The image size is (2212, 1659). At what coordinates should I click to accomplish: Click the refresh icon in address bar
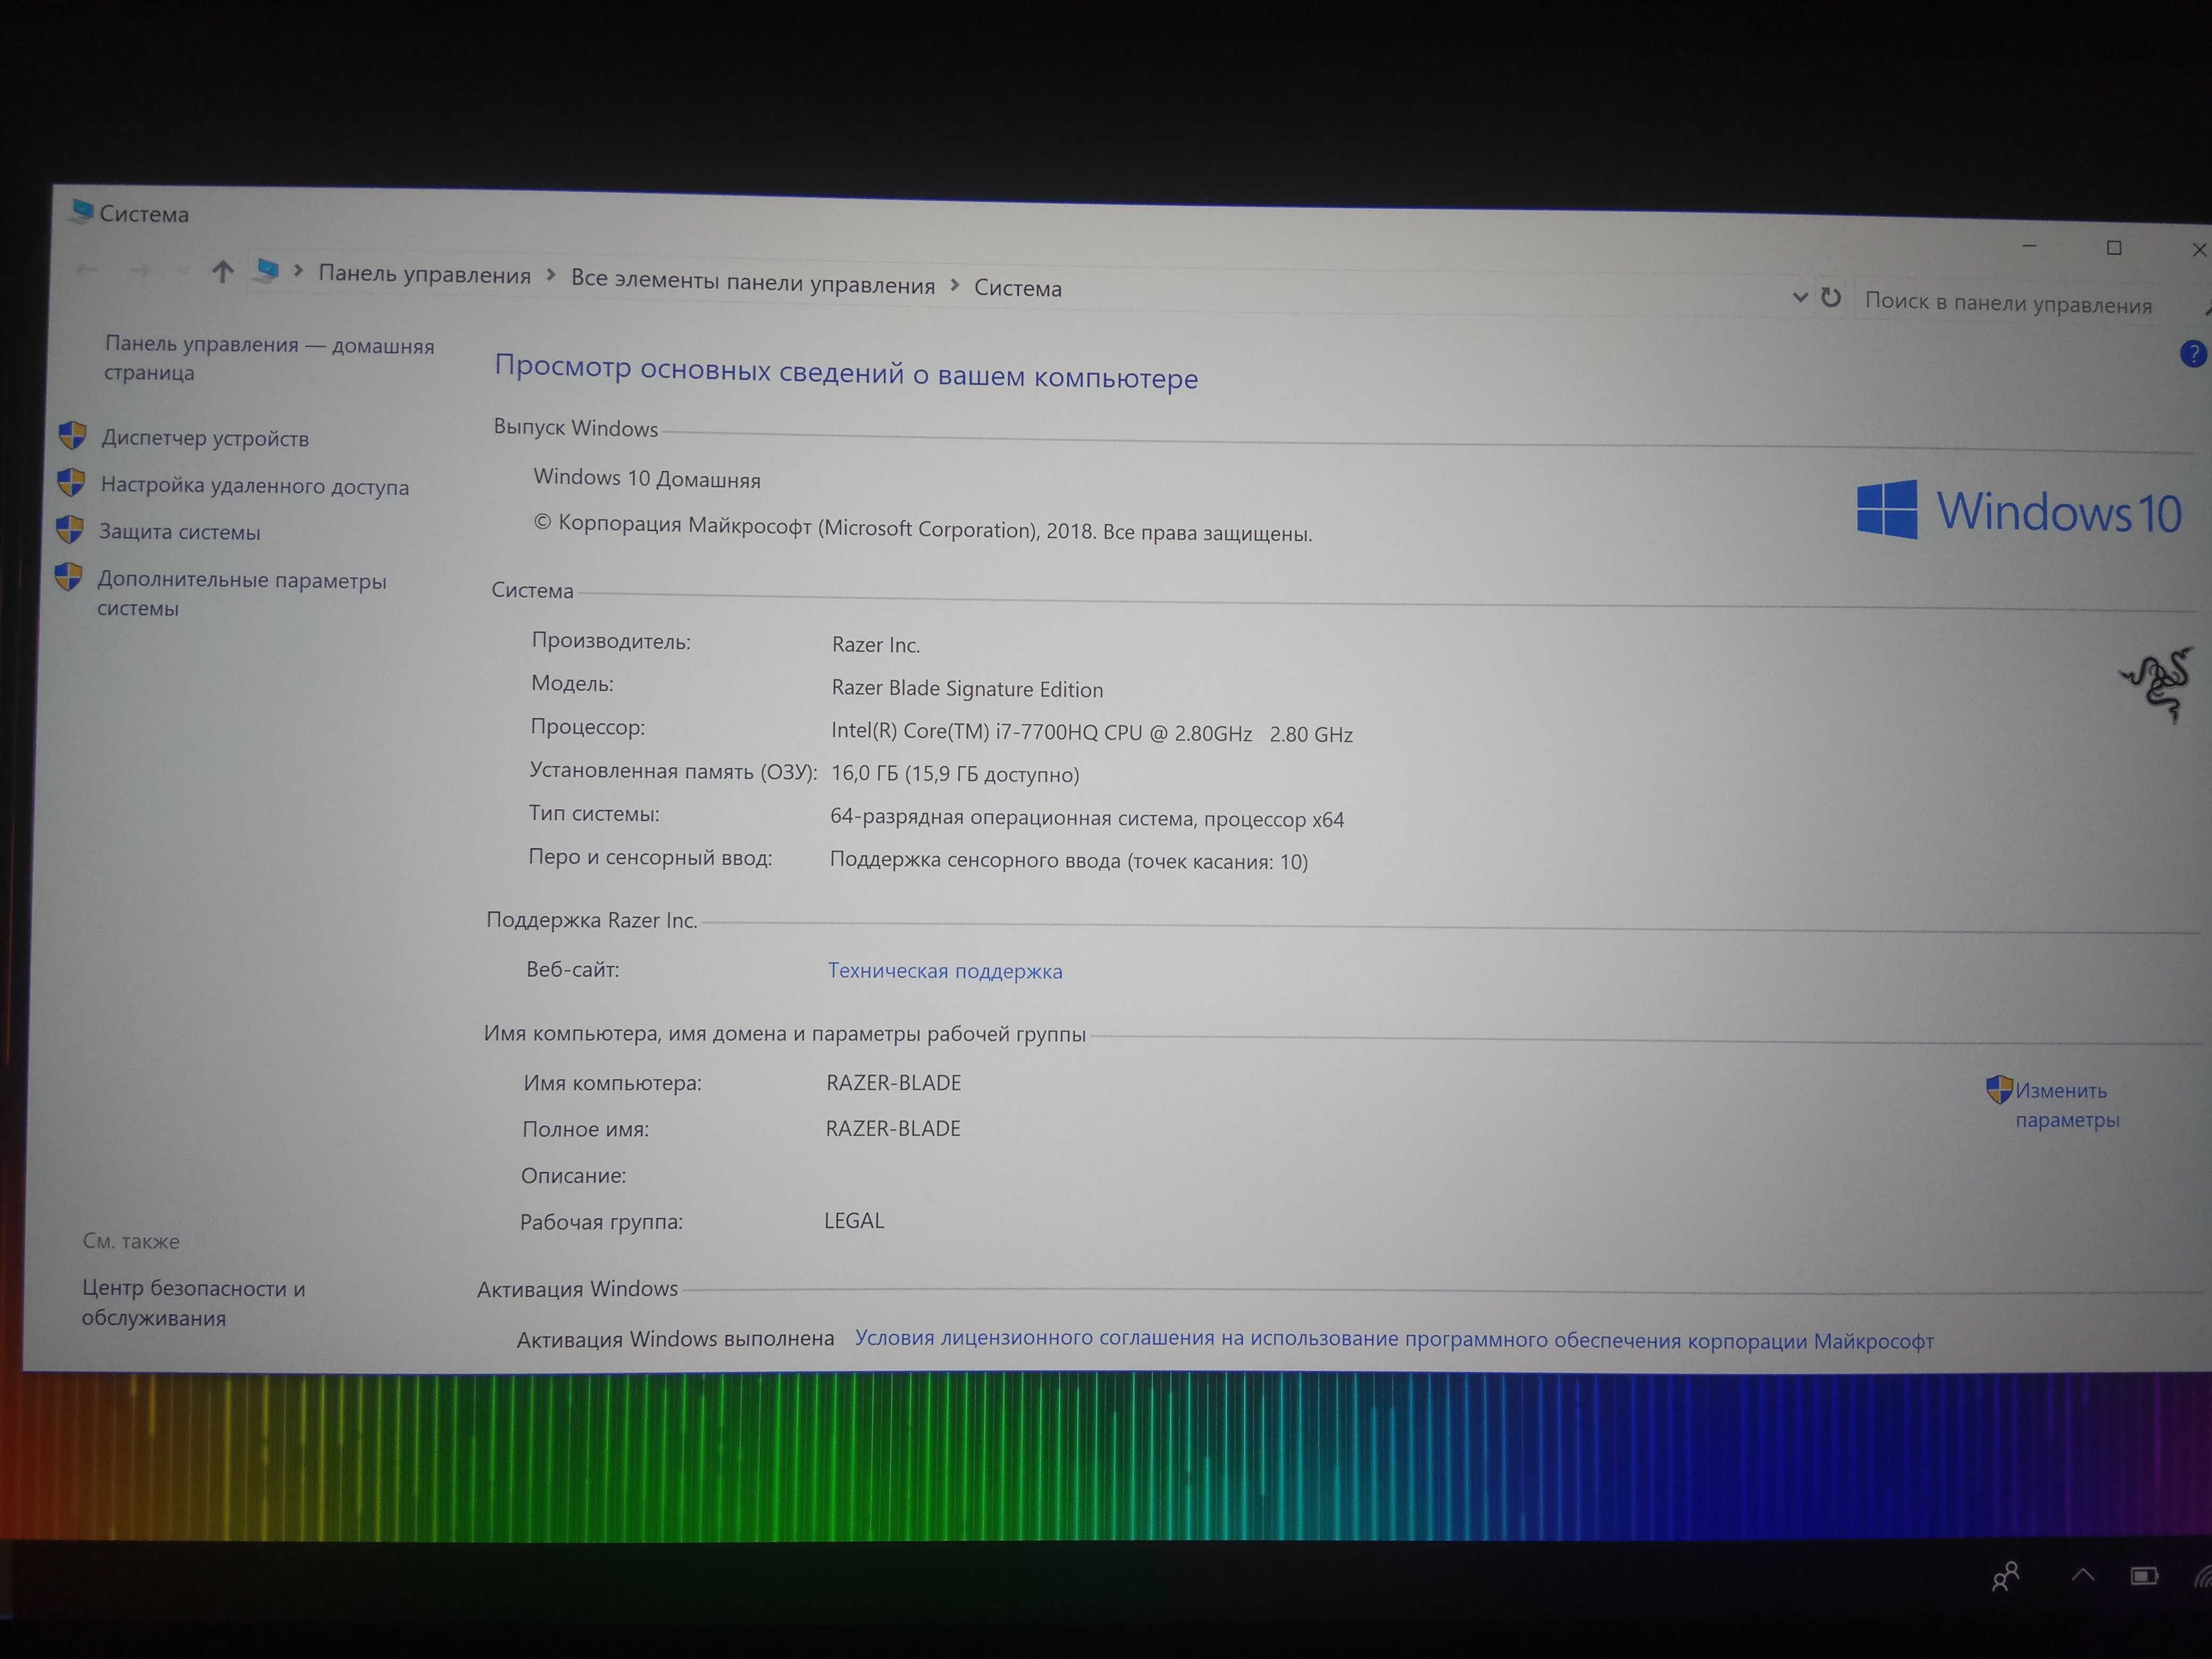[x=1831, y=297]
